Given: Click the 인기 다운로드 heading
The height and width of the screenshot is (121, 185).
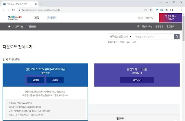Looking at the screenshot, I should click(11, 59).
